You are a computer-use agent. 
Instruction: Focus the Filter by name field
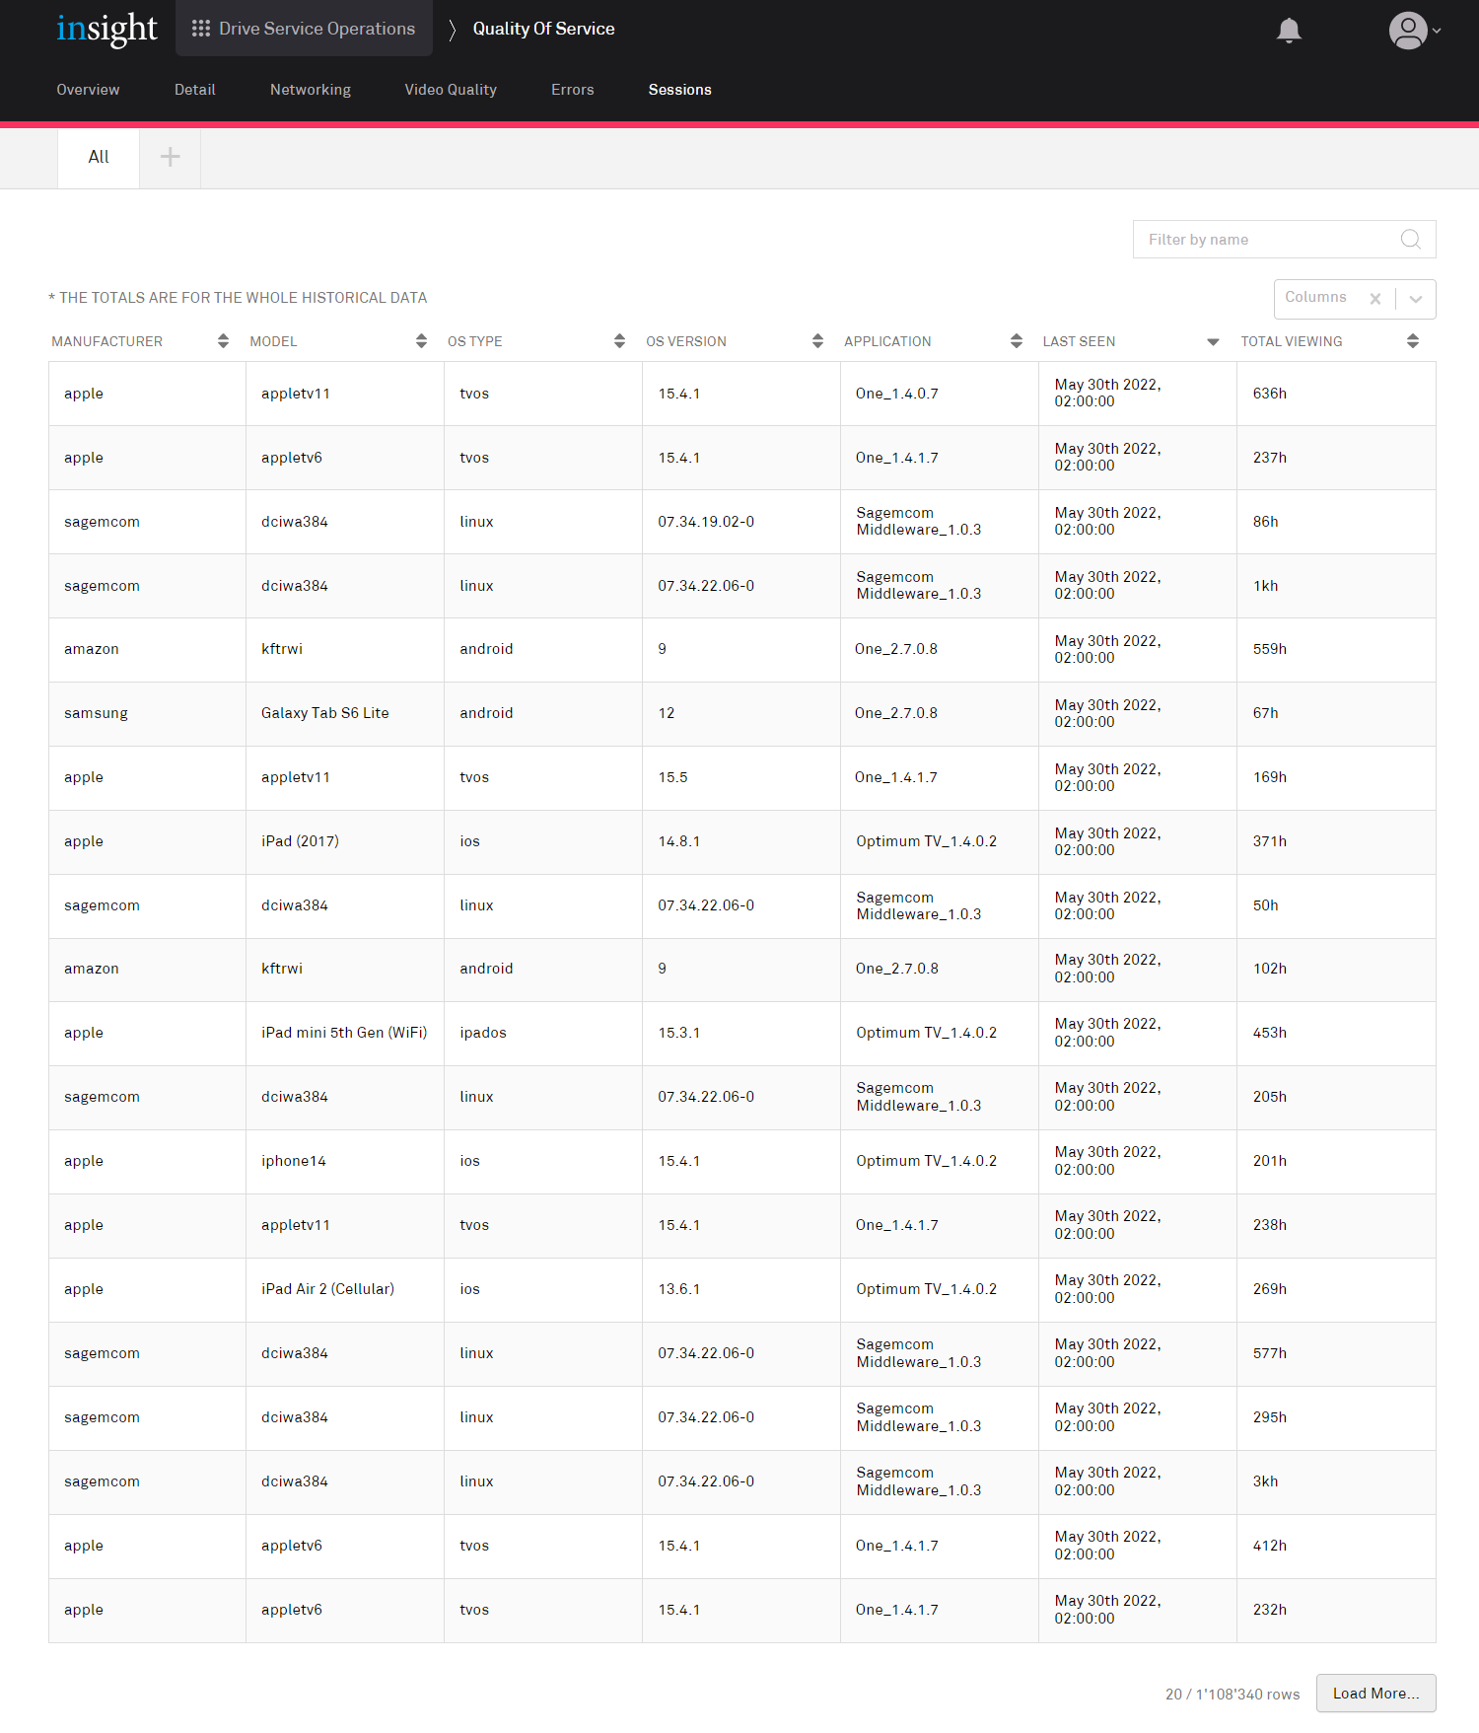(1267, 240)
